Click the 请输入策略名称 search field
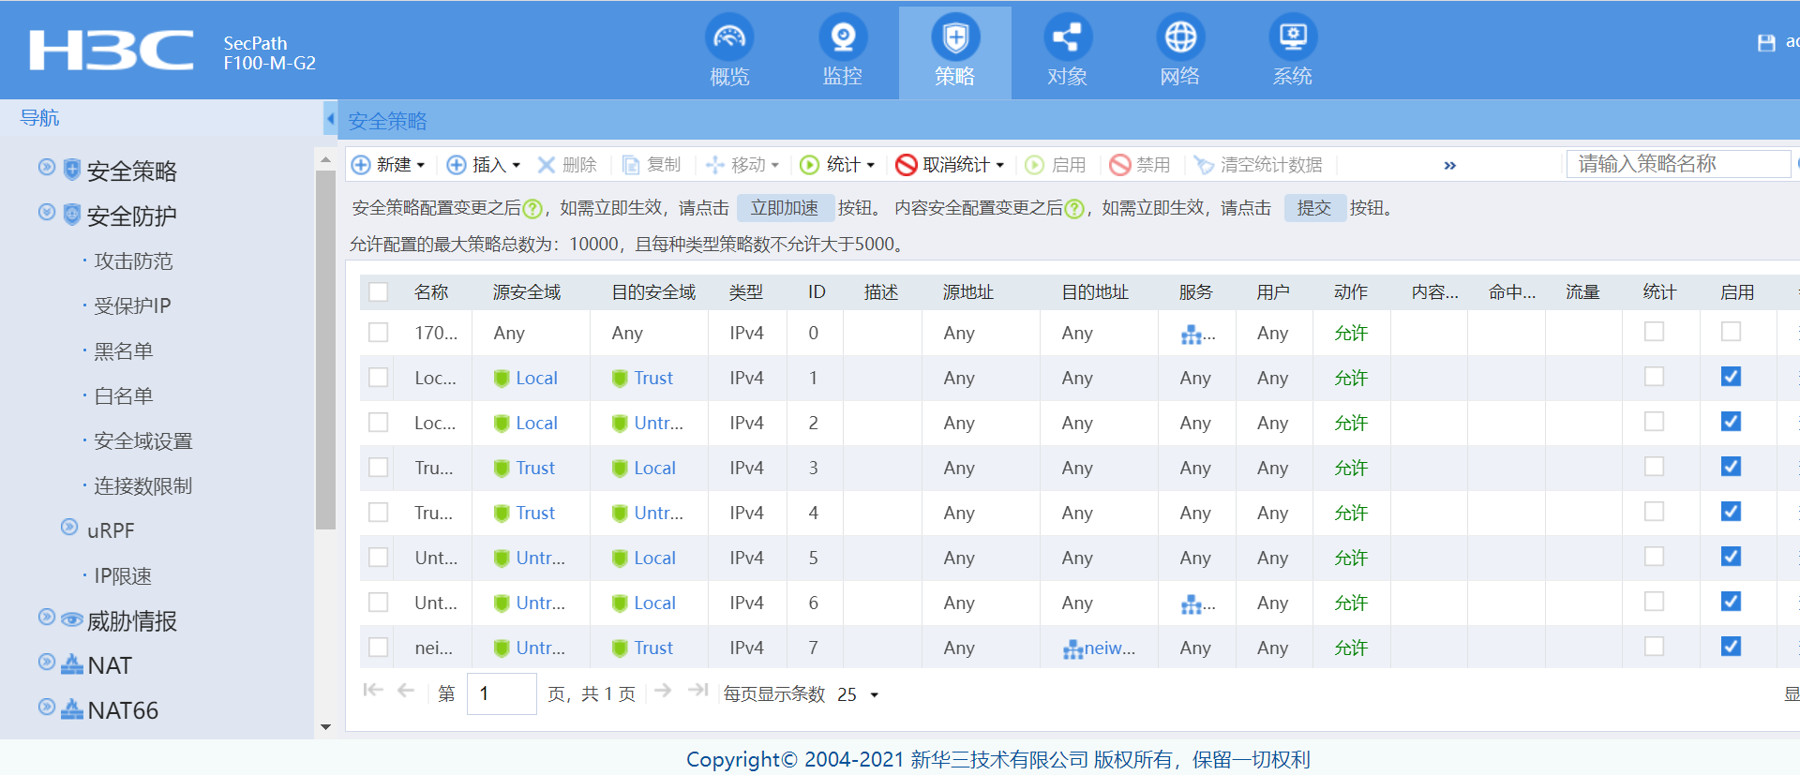1800x775 pixels. click(1676, 164)
